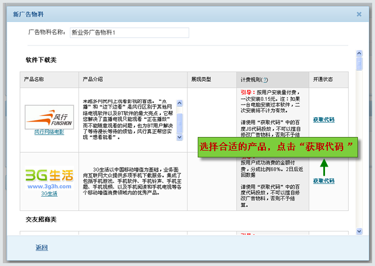Click main list scrollbar down arrow
Image resolution: width=375 pixels, height=266 pixels.
(x=359, y=231)
